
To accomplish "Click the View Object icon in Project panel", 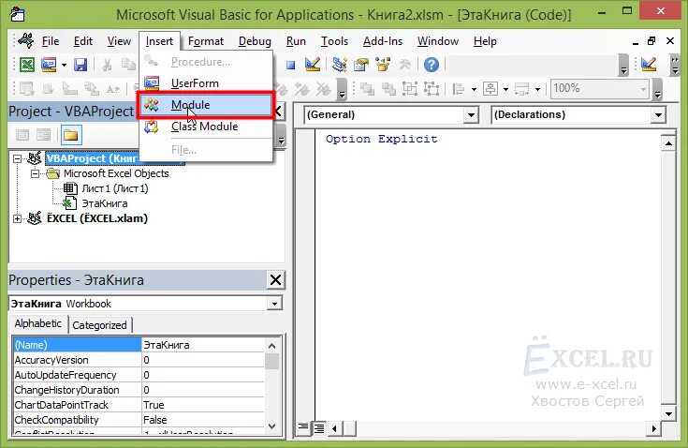I will point(43,135).
